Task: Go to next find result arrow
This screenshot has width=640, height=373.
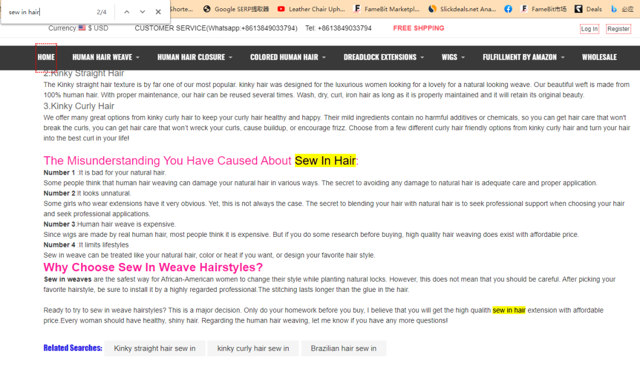Action: click(x=142, y=12)
